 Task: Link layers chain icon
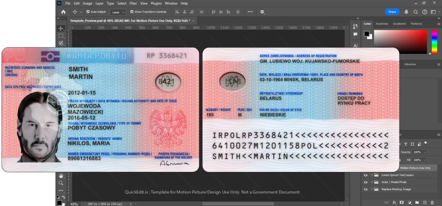click(386, 202)
